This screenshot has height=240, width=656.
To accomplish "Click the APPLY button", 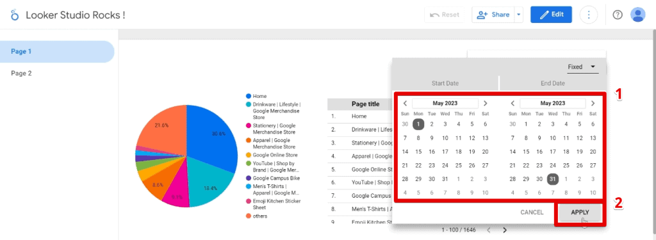I will pyautogui.click(x=580, y=212).
